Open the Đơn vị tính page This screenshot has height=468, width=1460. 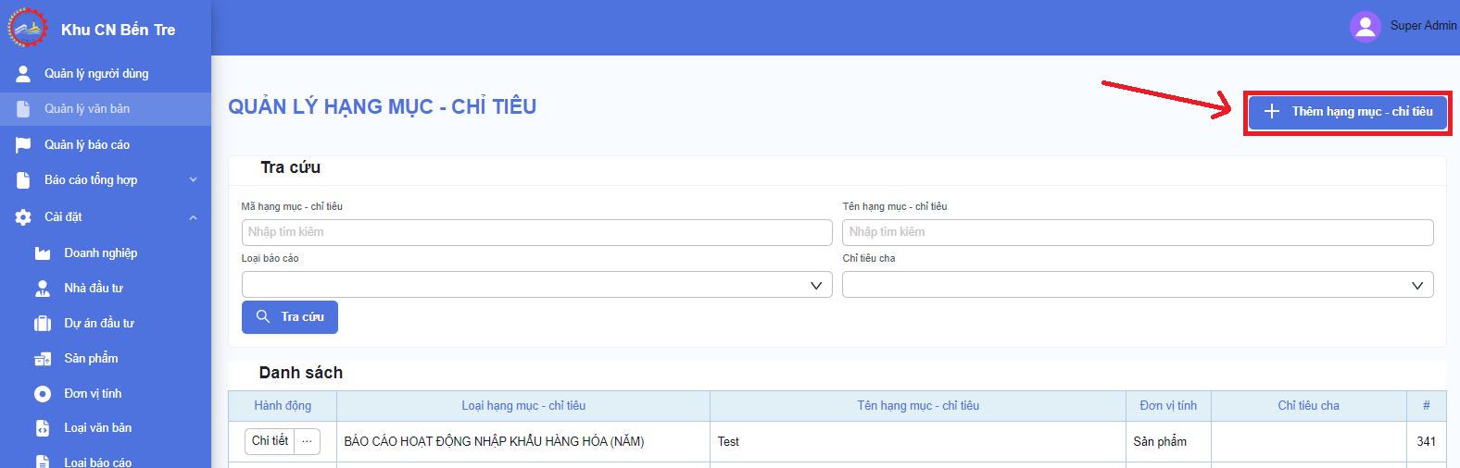coord(106,394)
